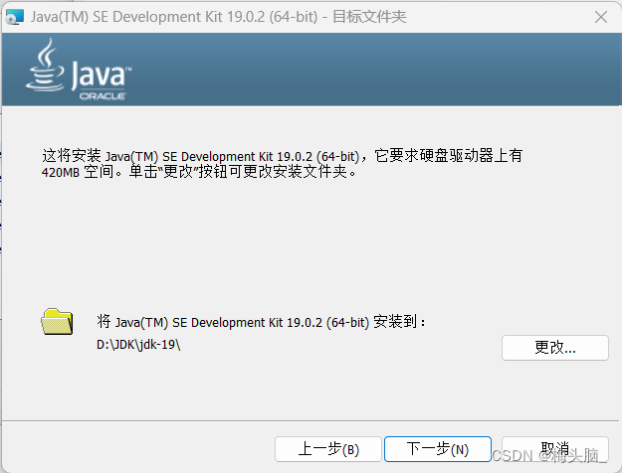Click the installer icon in title bar
This screenshot has width=622, height=473.
15,17
